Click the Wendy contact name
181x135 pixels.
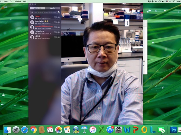tap(38, 16)
